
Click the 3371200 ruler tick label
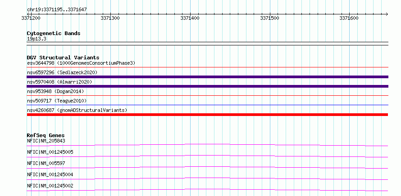[31, 18]
